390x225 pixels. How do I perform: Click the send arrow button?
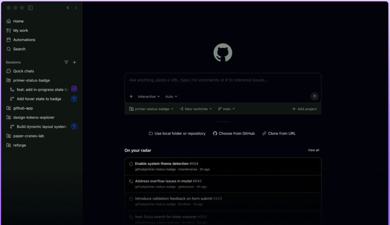314,97
